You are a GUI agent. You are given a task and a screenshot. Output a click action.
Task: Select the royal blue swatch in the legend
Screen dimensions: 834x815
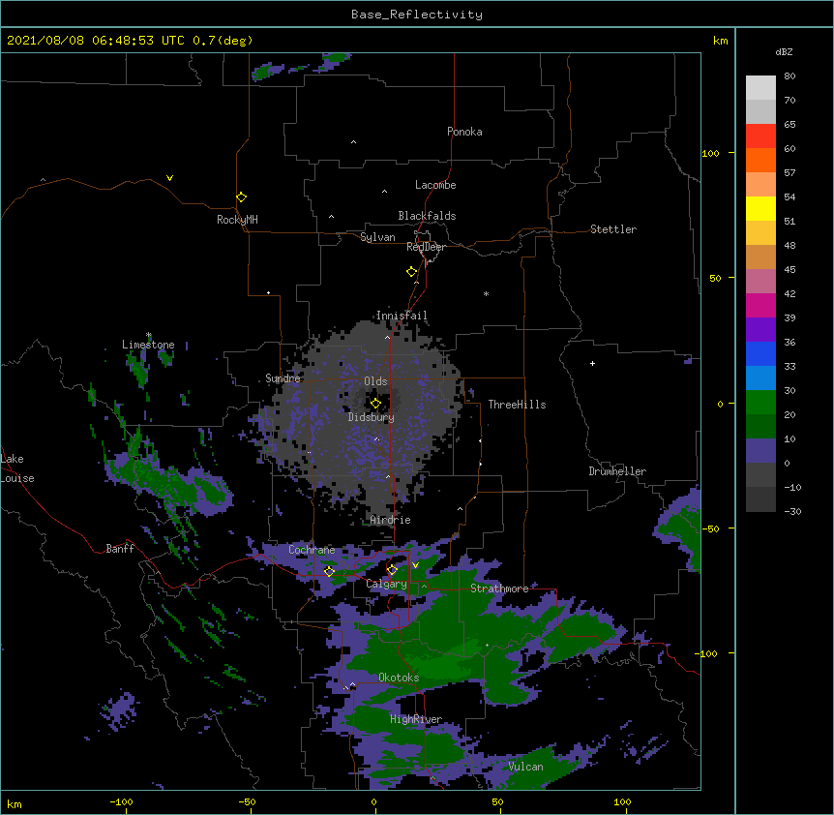pyautogui.click(x=760, y=353)
